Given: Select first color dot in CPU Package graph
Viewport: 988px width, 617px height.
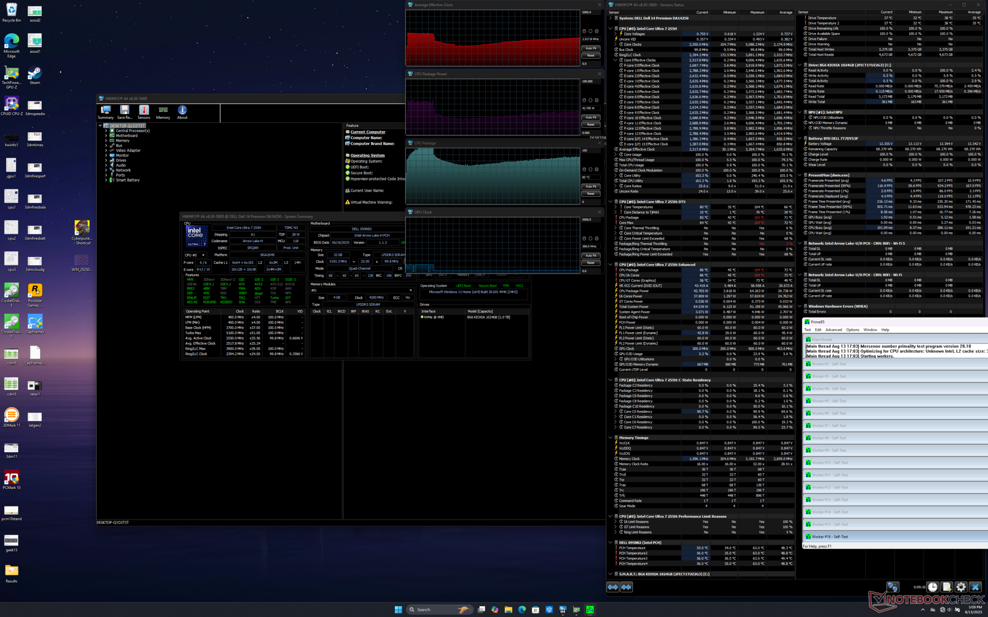Looking at the screenshot, I should (584, 169).
